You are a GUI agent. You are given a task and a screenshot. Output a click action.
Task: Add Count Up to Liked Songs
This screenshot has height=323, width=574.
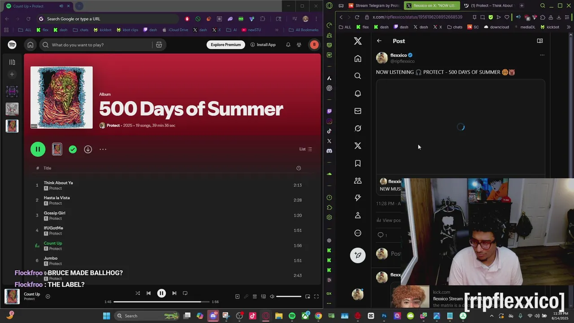(48, 296)
